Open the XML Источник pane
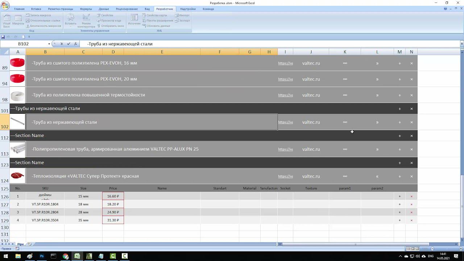 (x=134, y=20)
